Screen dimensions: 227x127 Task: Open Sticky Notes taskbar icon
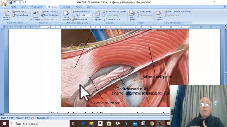(x=168, y=123)
